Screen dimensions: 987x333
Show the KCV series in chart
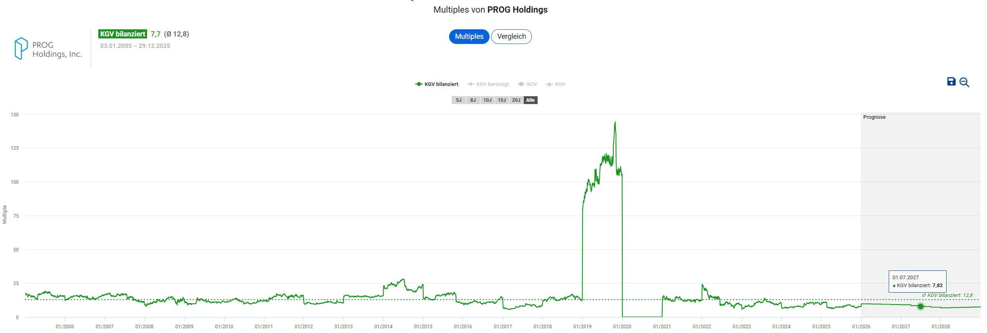click(528, 84)
